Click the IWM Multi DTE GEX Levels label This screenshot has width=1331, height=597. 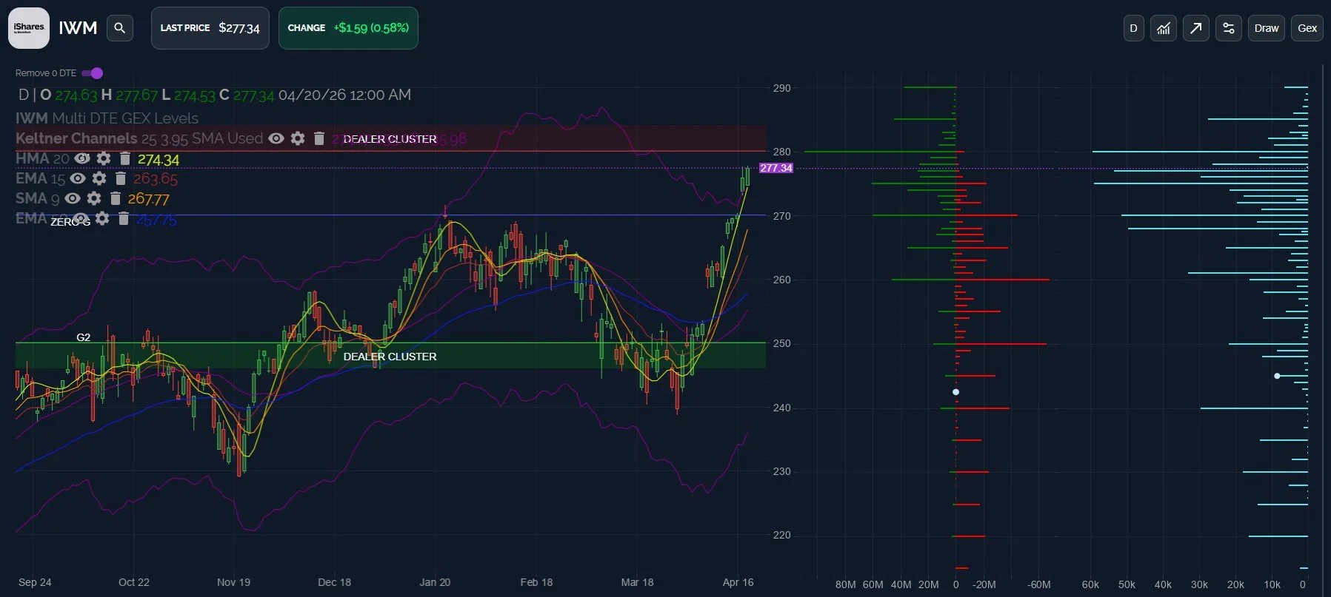[107, 118]
